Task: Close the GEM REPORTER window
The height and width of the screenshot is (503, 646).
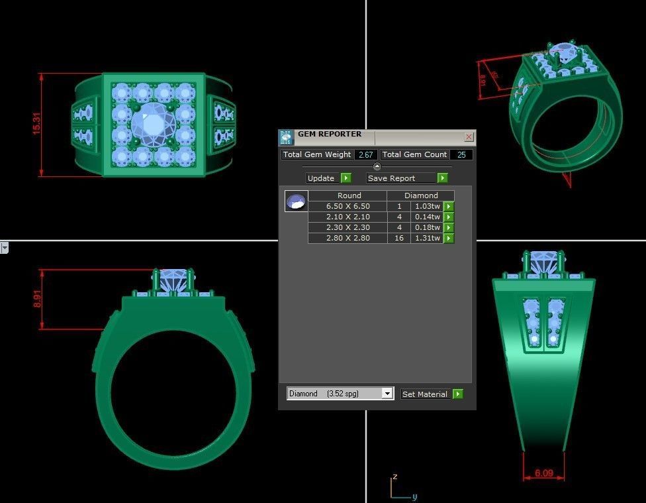Action: click(469, 137)
